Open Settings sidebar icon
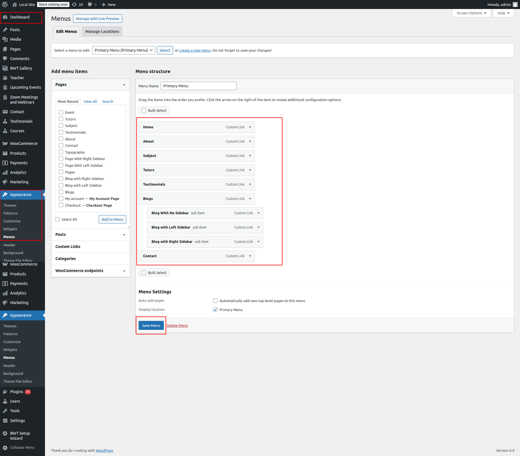 5,421
